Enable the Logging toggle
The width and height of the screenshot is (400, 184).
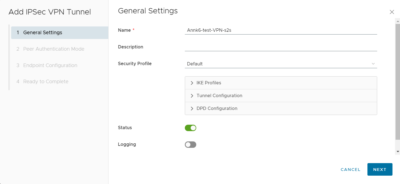[x=190, y=144]
